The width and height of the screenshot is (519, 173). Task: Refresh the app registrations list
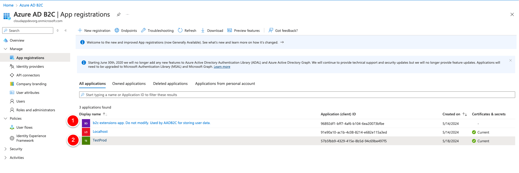pyautogui.click(x=187, y=30)
